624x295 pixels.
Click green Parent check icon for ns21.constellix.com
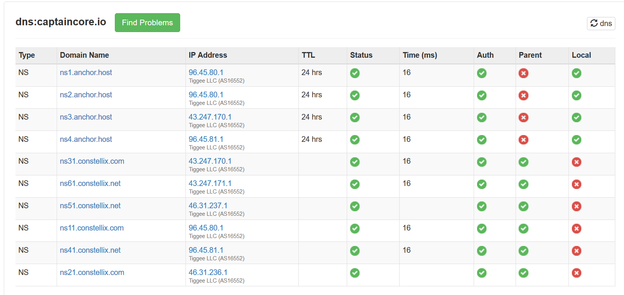click(523, 273)
